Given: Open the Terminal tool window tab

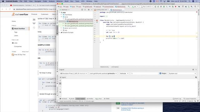Looking at the screenshot, I should point(63,99).
